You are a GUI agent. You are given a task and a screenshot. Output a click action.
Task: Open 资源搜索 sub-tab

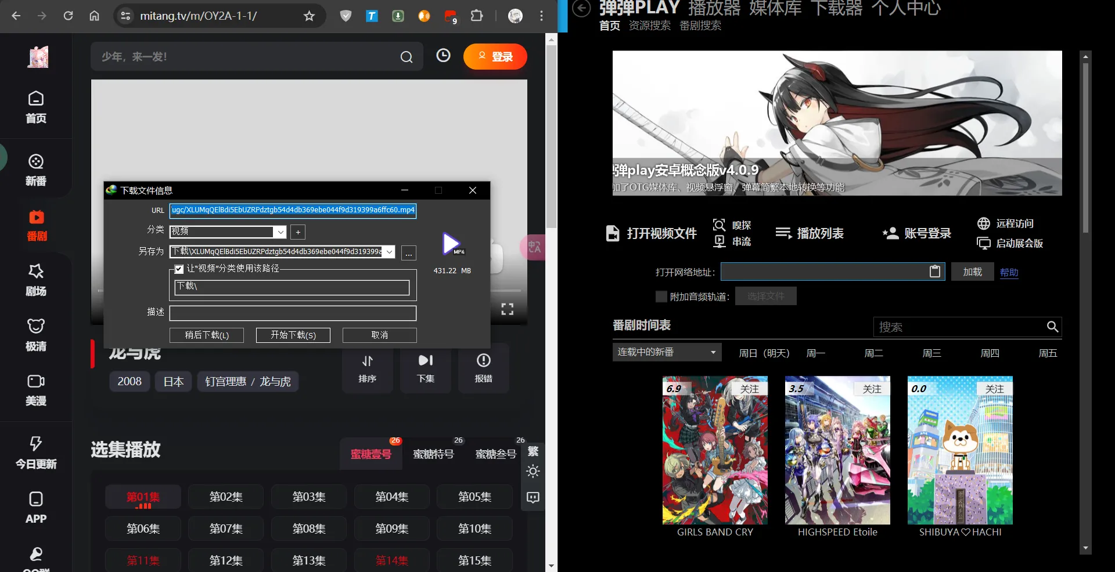649,26
